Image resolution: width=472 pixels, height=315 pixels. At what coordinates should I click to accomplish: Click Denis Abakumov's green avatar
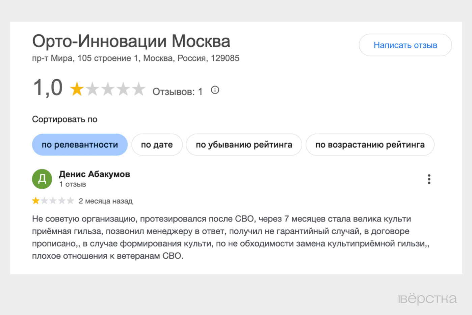(x=42, y=179)
